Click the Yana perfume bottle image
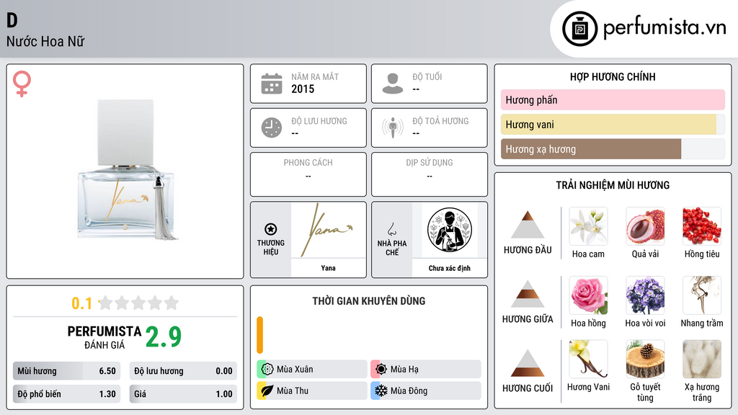The width and height of the screenshot is (738, 415). pyautogui.click(x=127, y=170)
